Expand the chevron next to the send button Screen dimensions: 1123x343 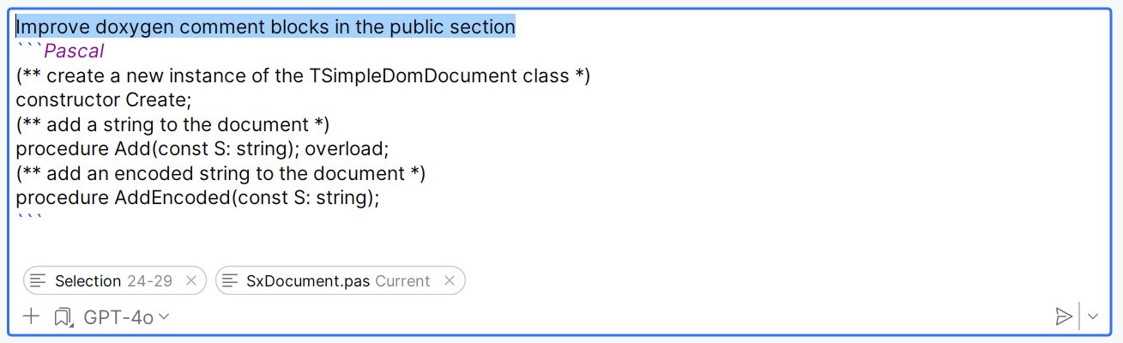click(1093, 316)
